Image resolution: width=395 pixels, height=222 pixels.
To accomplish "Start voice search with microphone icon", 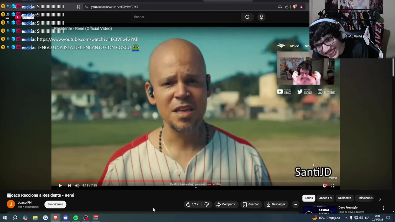I will pos(261,17).
